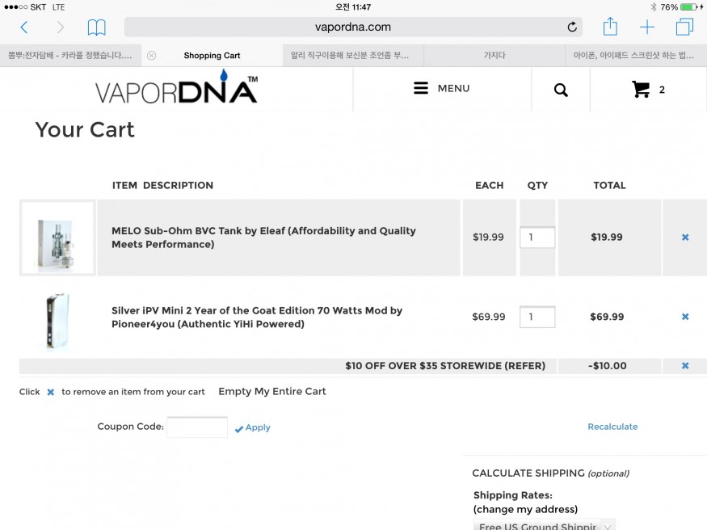Switch to the 뽐뿌:전자담배 tab
The image size is (707, 530).
(70, 56)
